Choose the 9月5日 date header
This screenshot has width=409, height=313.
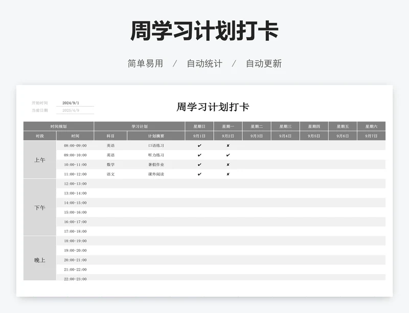(314, 136)
